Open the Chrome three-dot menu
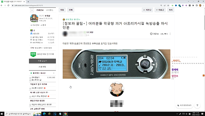This screenshot has height=116, width=205. 203,5
